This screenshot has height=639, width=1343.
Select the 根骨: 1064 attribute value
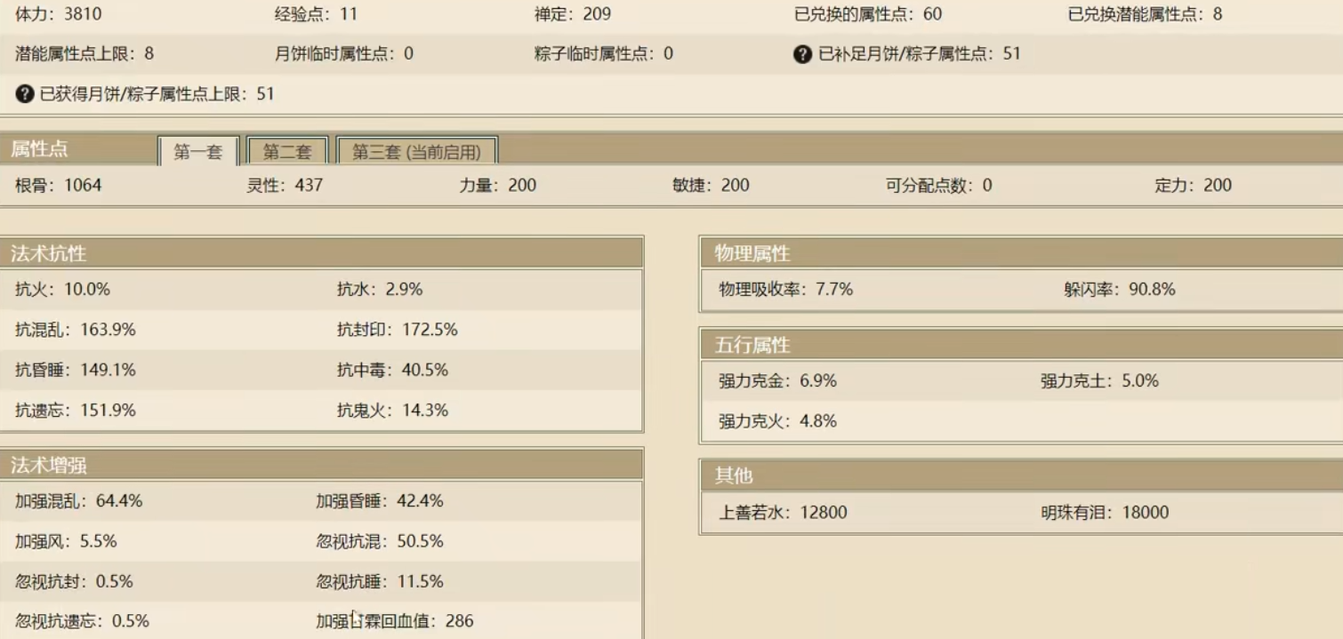tap(59, 186)
